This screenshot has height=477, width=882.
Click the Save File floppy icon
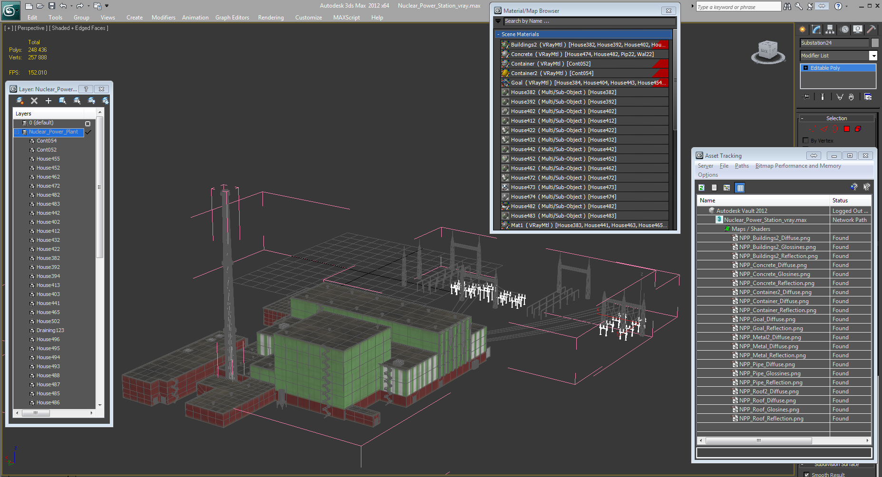pyautogui.click(x=52, y=6)
